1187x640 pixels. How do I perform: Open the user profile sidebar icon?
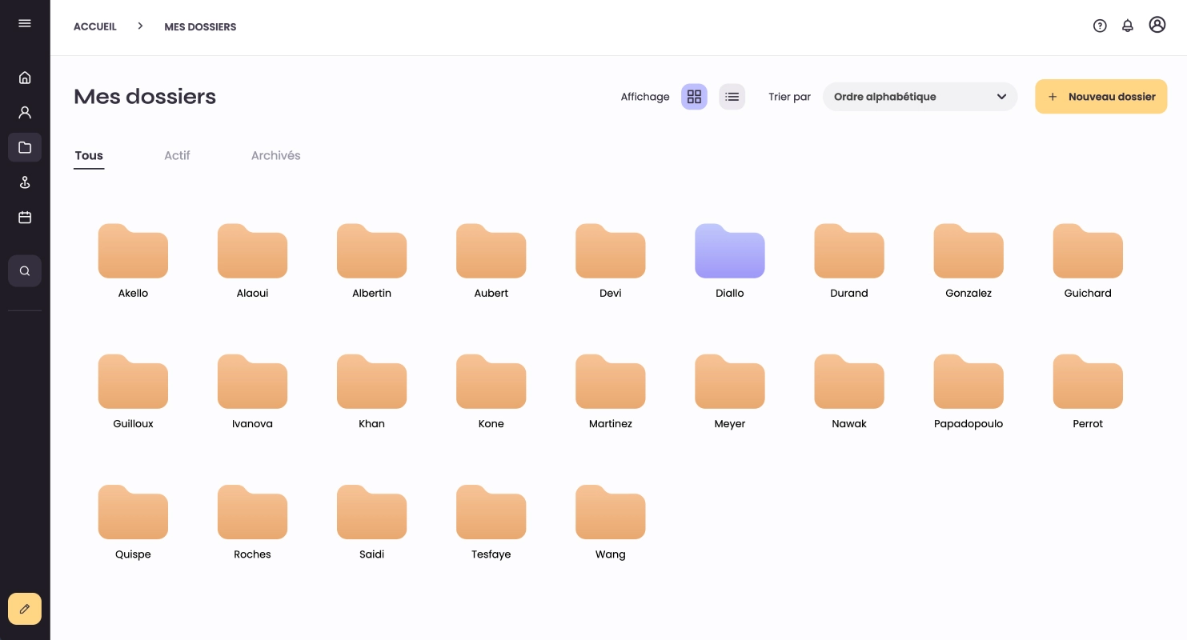[x=25, y=113]
